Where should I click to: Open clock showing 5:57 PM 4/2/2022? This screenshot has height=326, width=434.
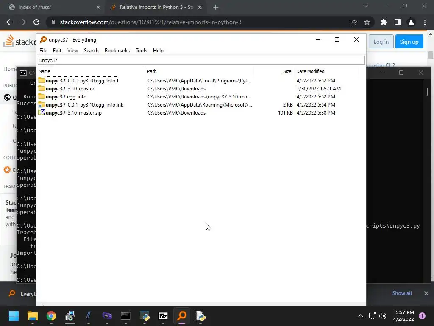click(403, 316)
